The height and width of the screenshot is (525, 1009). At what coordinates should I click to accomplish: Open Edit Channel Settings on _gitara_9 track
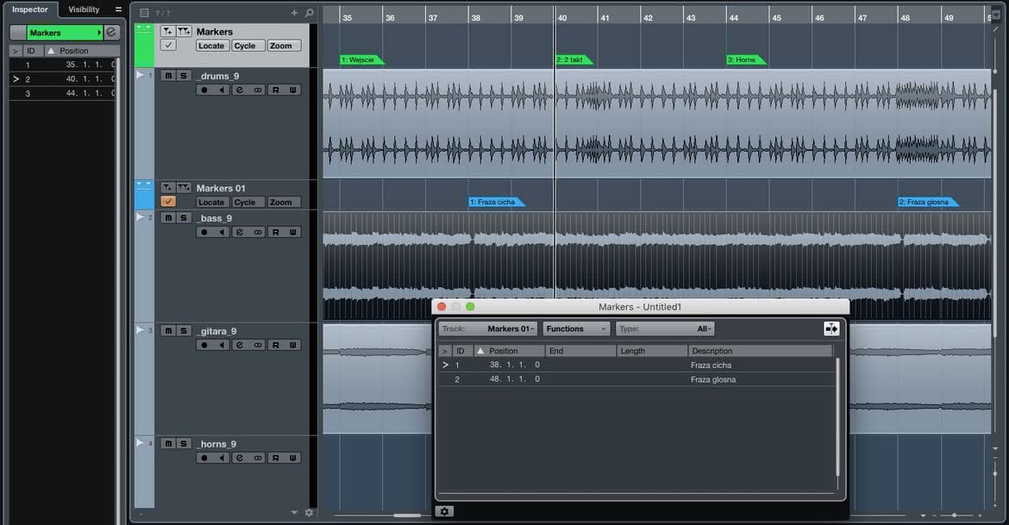[240, 346]
